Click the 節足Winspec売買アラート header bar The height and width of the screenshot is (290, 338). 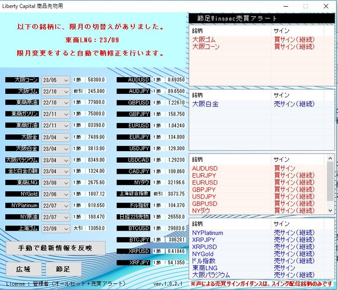pos(262,18)
